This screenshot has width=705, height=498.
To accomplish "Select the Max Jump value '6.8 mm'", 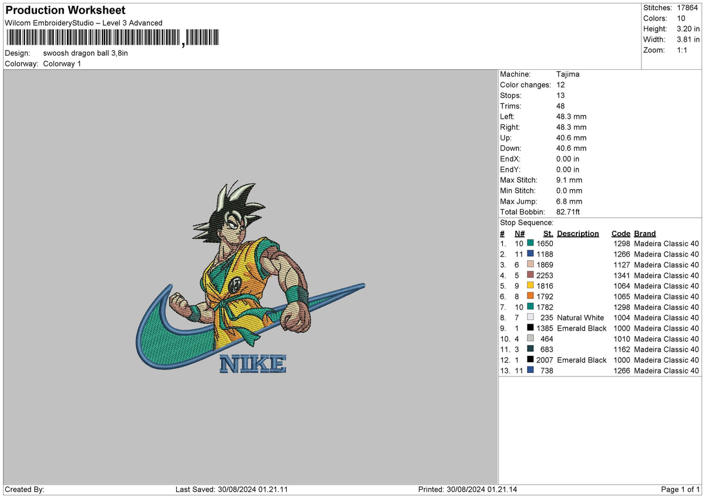I will 569,201.
